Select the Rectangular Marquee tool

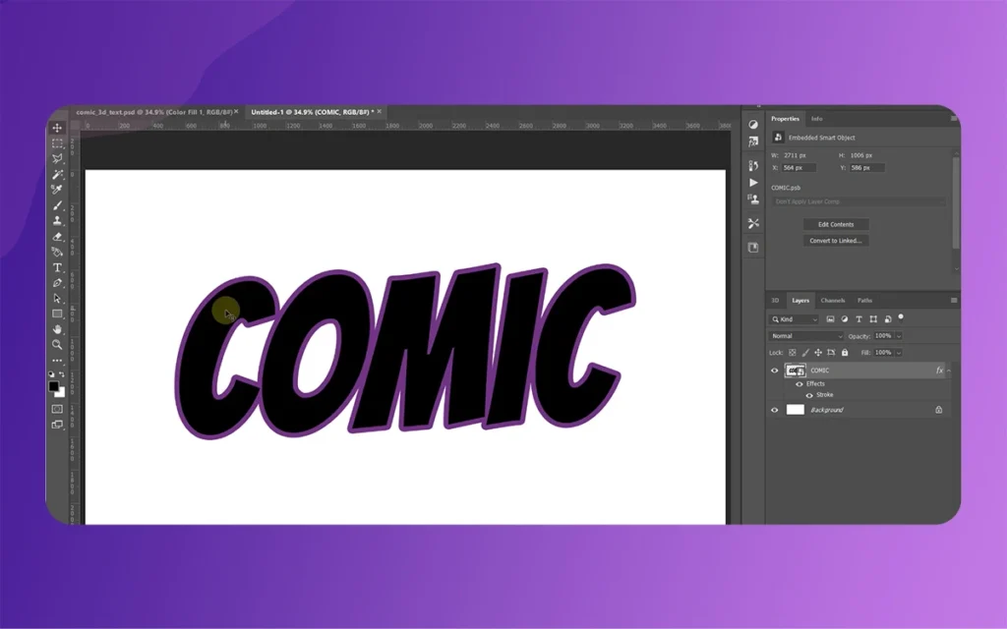[x=57, y=143]
